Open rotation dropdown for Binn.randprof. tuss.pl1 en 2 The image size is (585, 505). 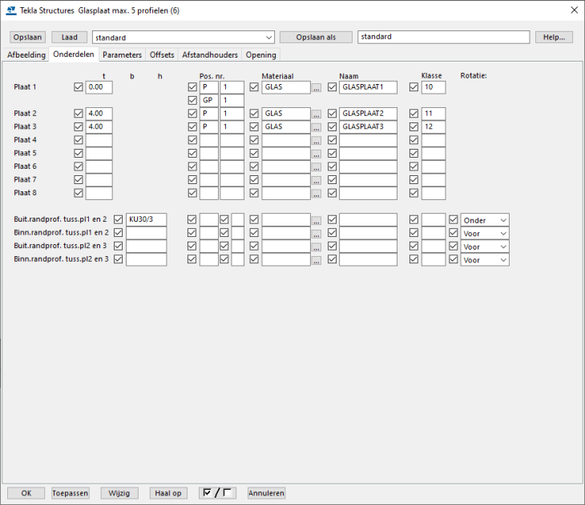click(485, 234)
